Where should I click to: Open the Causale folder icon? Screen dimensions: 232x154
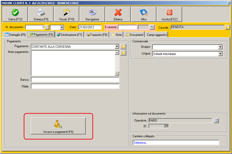(x=228, y=27)
